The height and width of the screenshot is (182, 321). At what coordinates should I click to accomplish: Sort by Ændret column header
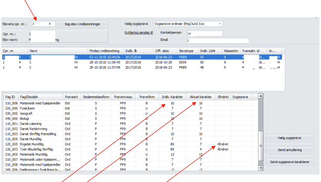click(223, 97)
